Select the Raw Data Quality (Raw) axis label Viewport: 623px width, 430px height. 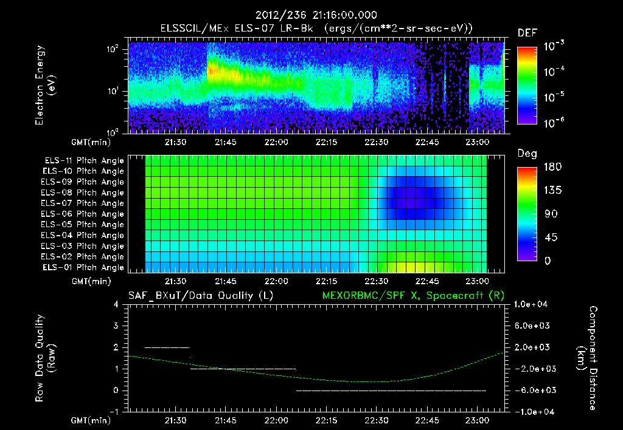pyautogui.click(x=45, y=358)
